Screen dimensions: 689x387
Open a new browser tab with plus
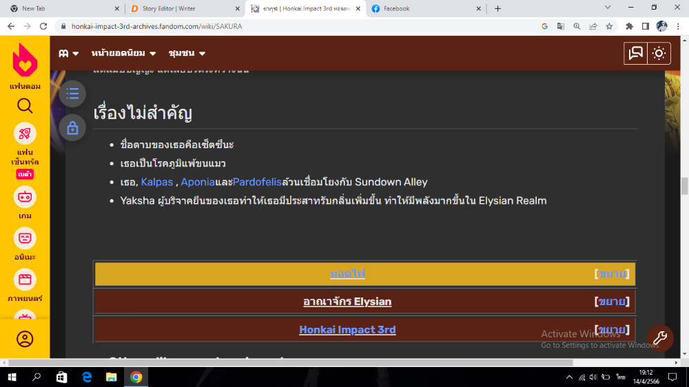tap(497, 8)
